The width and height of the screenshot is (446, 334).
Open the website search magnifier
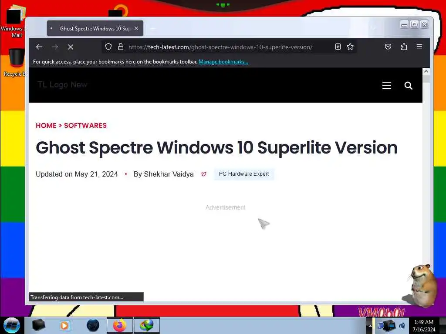click(x=409, y=86)
